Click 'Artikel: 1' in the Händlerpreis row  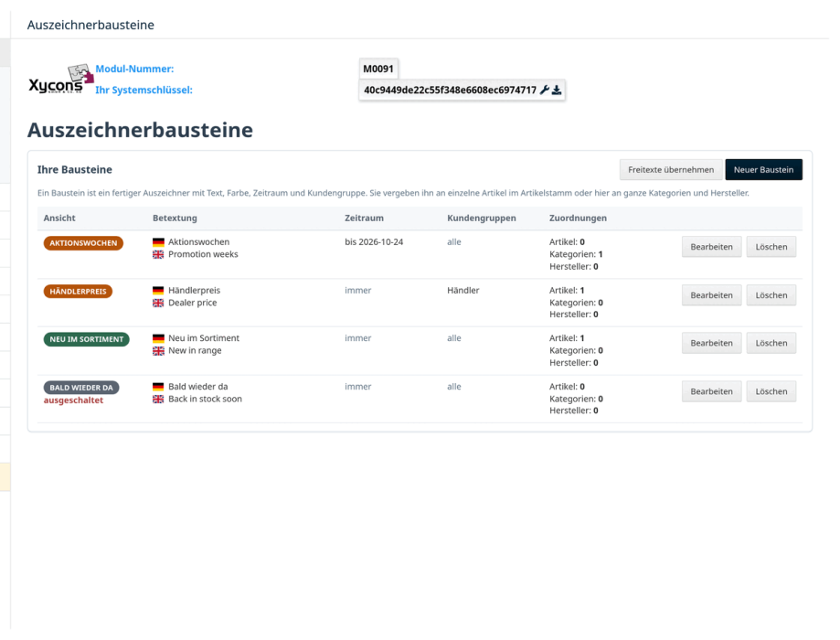(x=567, y=291)
